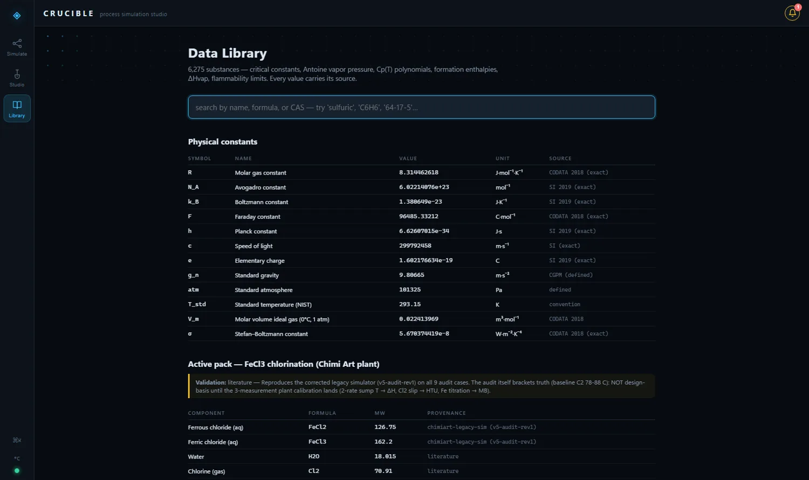Select the Speed of light row
Viewport: 809px width, 480px height.
[x=421, y=246]
